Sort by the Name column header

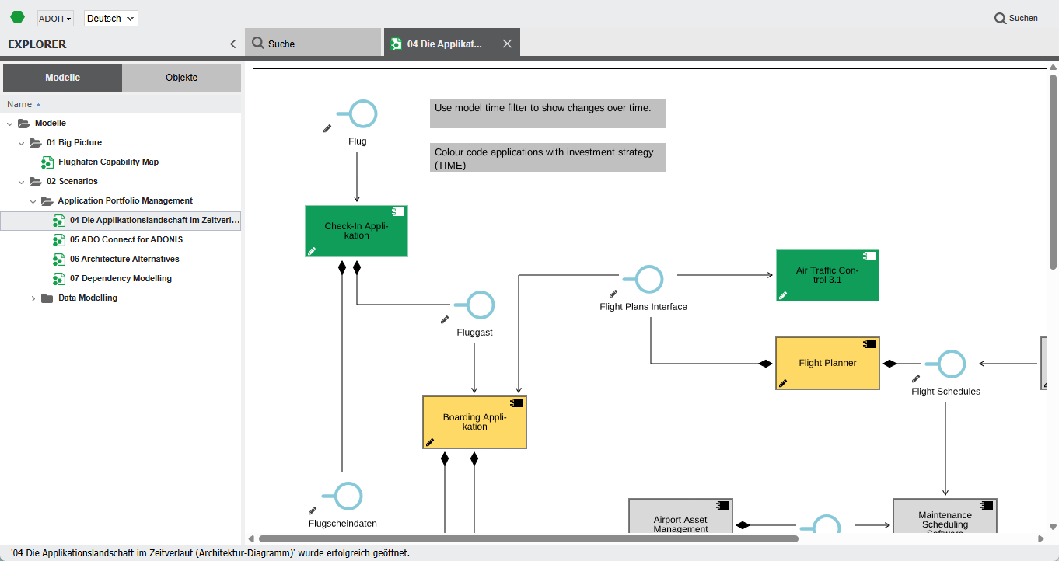[x=19, y=104]
